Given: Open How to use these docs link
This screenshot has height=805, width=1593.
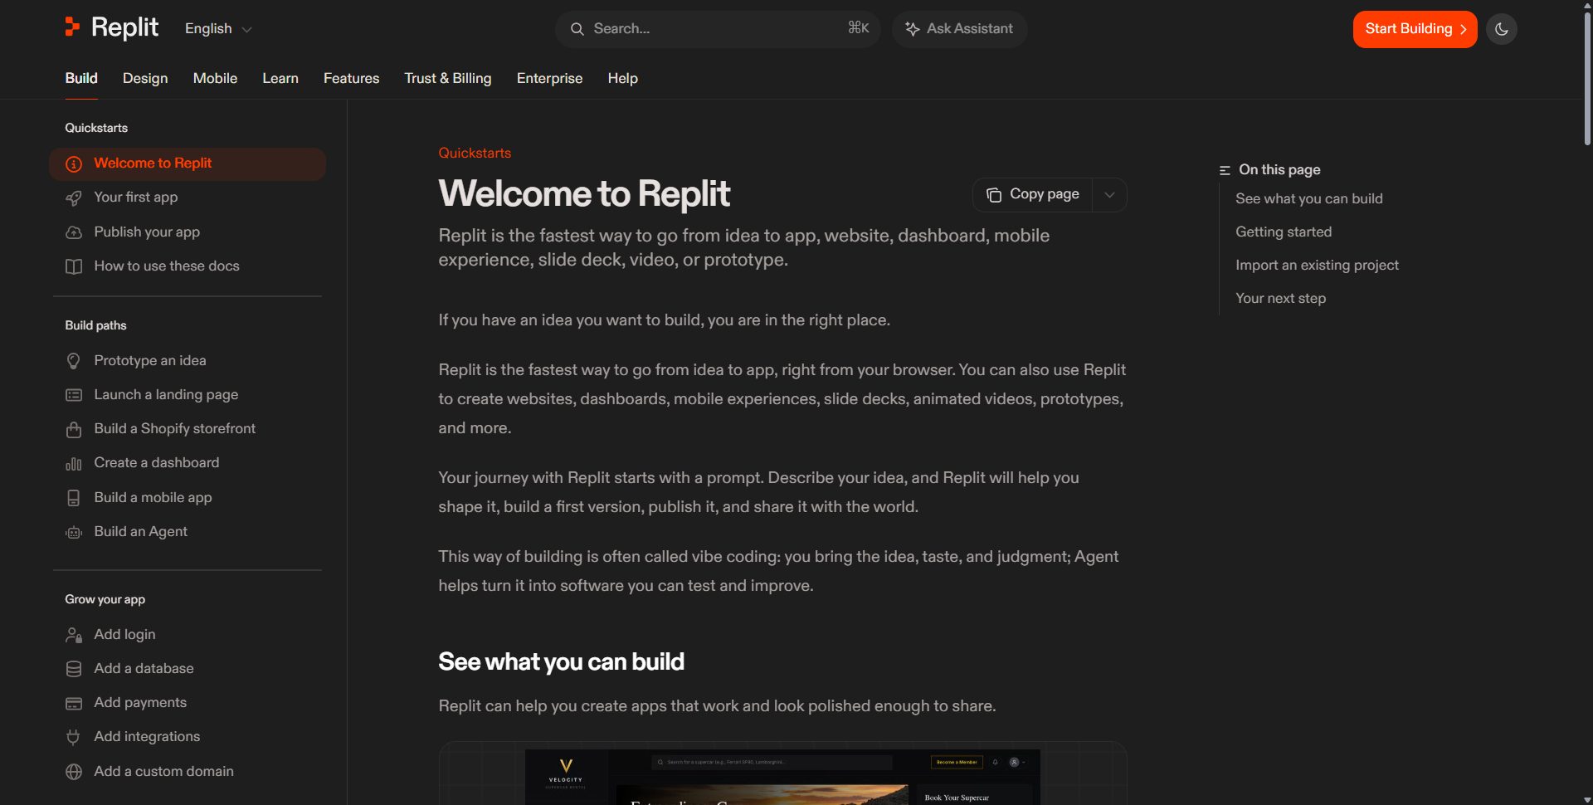Looking at the screenshot, I should pos(167,266).
